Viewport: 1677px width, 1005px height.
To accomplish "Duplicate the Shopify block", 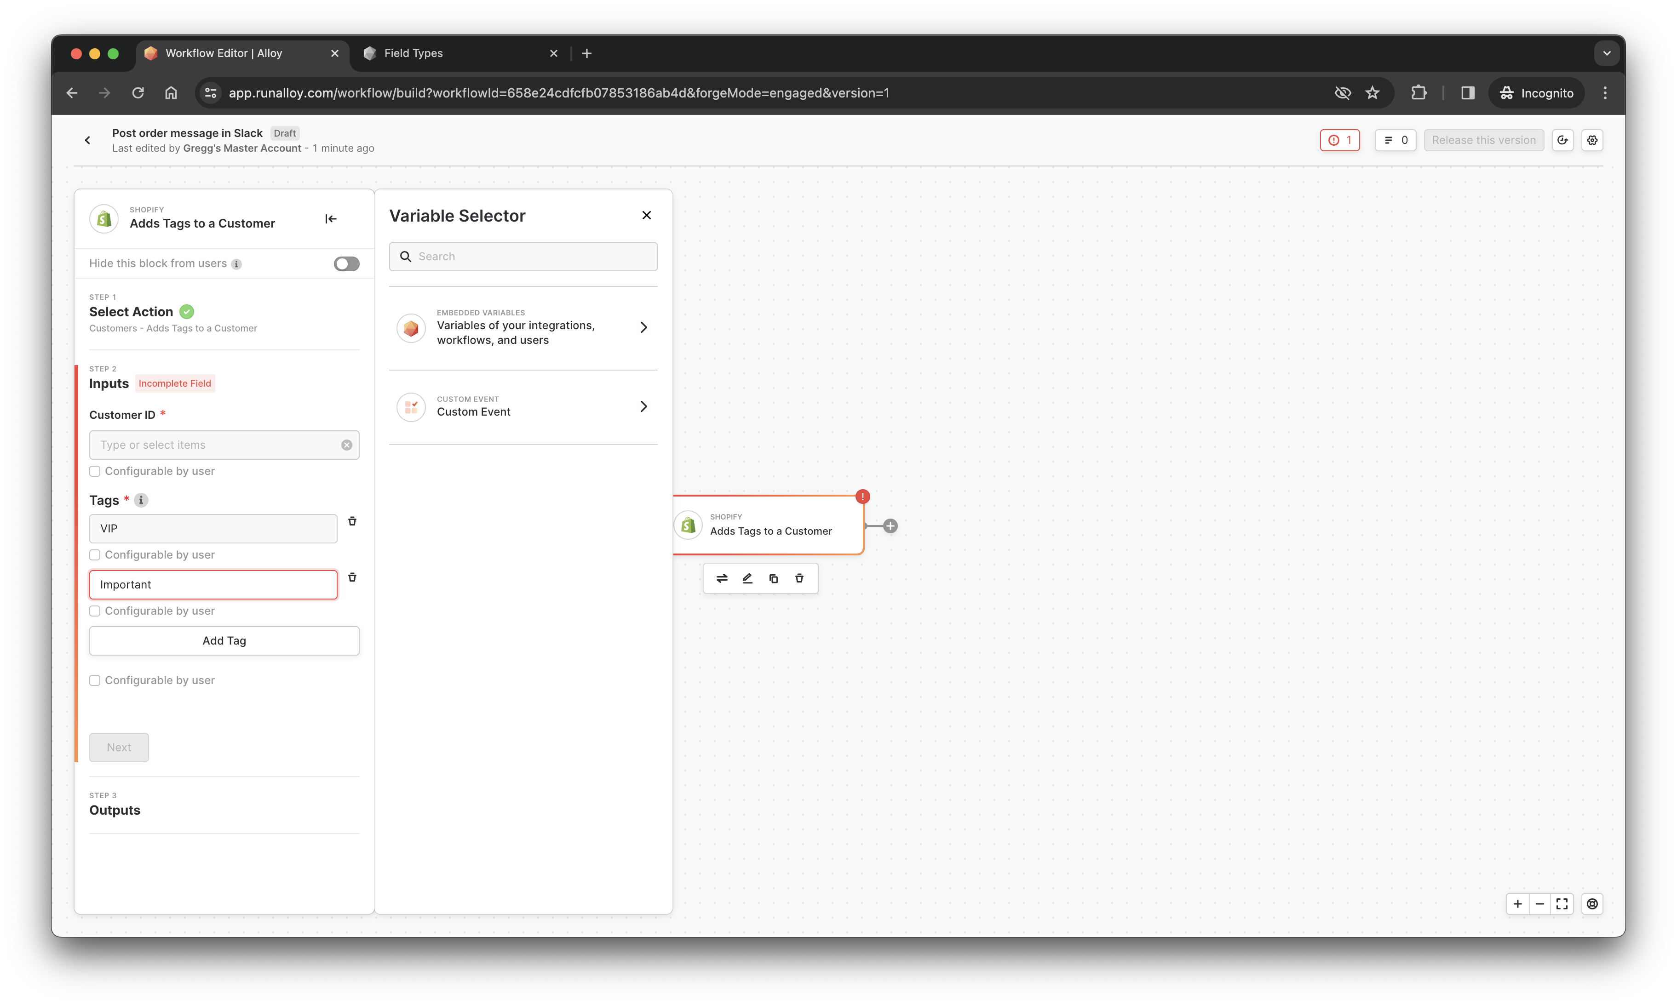I will 774,578.
